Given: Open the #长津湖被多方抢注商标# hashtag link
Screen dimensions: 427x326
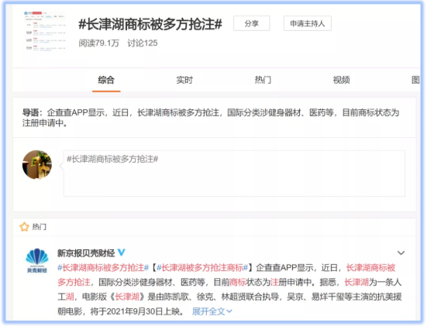Looking at the screenshot, I should point(202,268).
